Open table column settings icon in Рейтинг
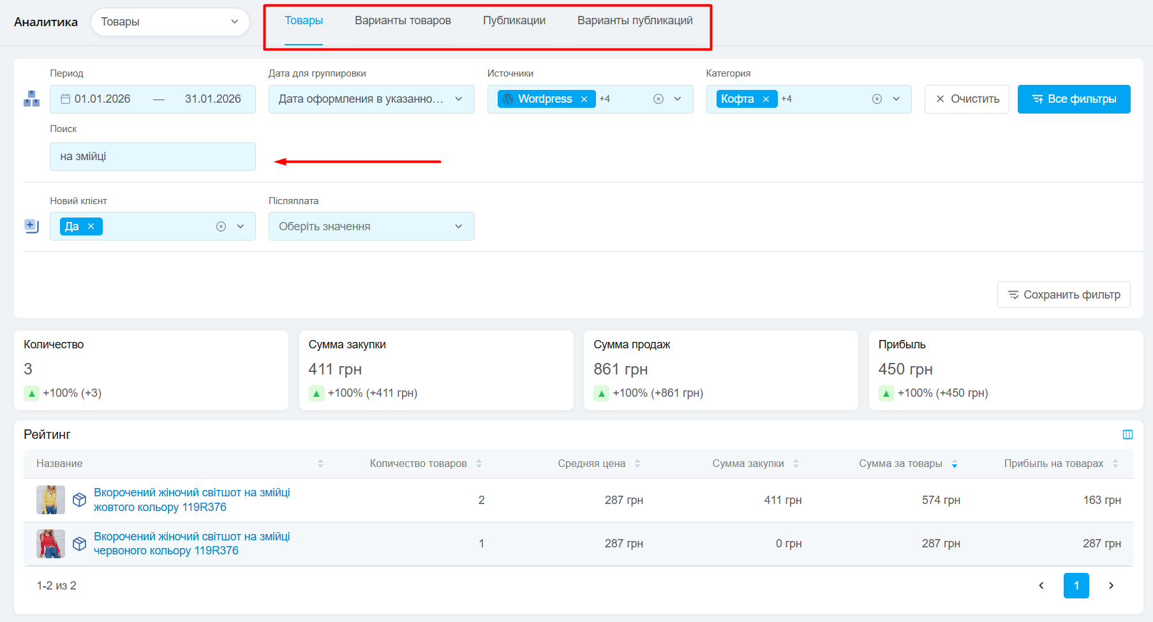Screen dimensions: 1153x622 [x=1127, y=434]
